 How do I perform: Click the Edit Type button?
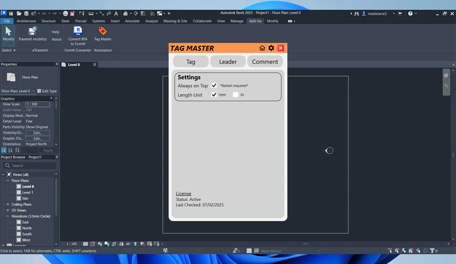(x=47, y=91)
